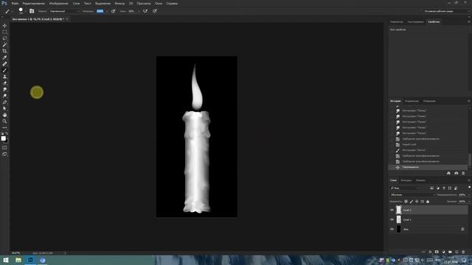Select the Rectangular Marquee tool
This screenshot has height=265, width=472.
pos(4,32)
